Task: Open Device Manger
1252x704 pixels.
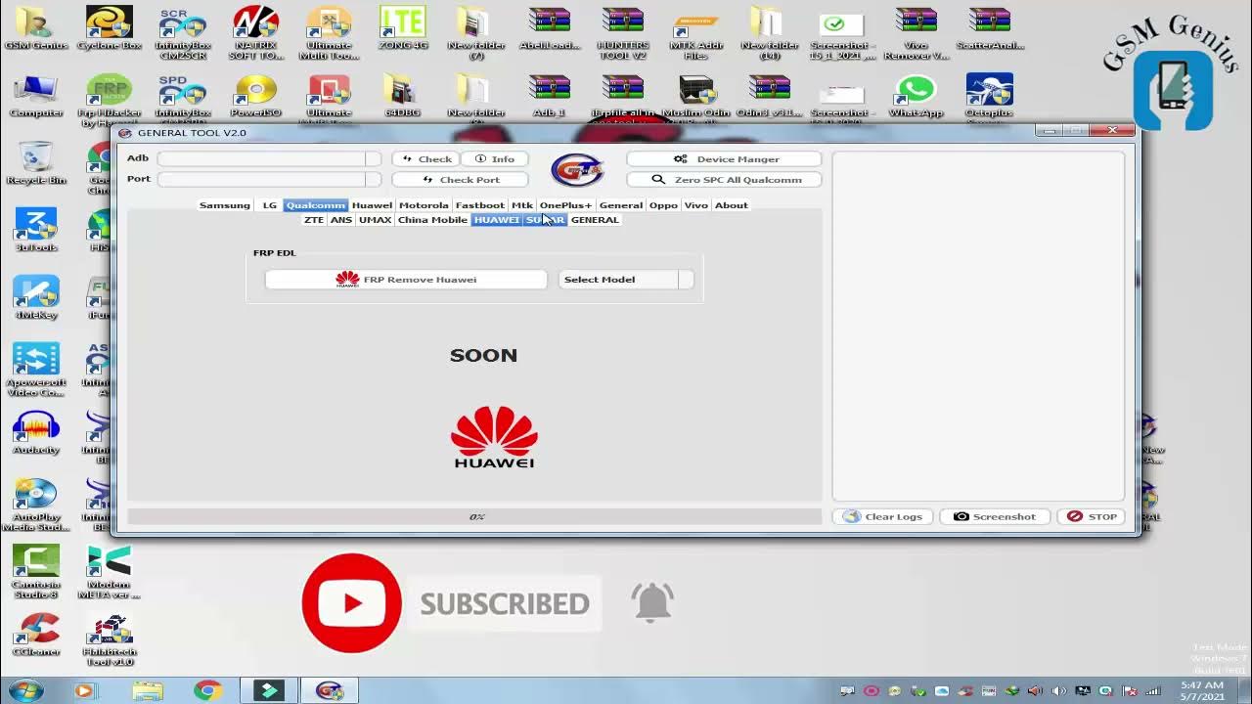Action: point(724,158)
